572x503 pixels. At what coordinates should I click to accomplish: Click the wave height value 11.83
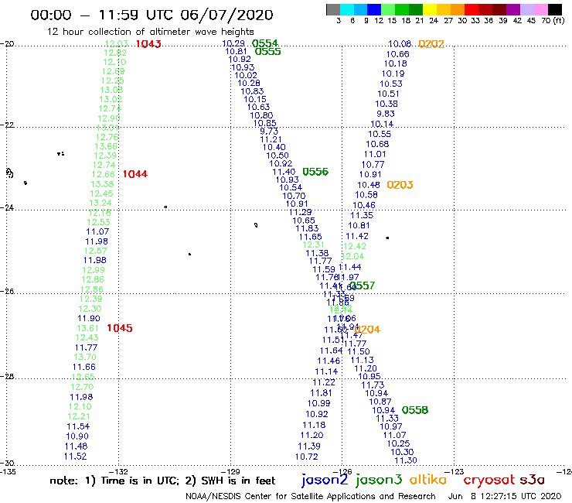coord(307,228)
